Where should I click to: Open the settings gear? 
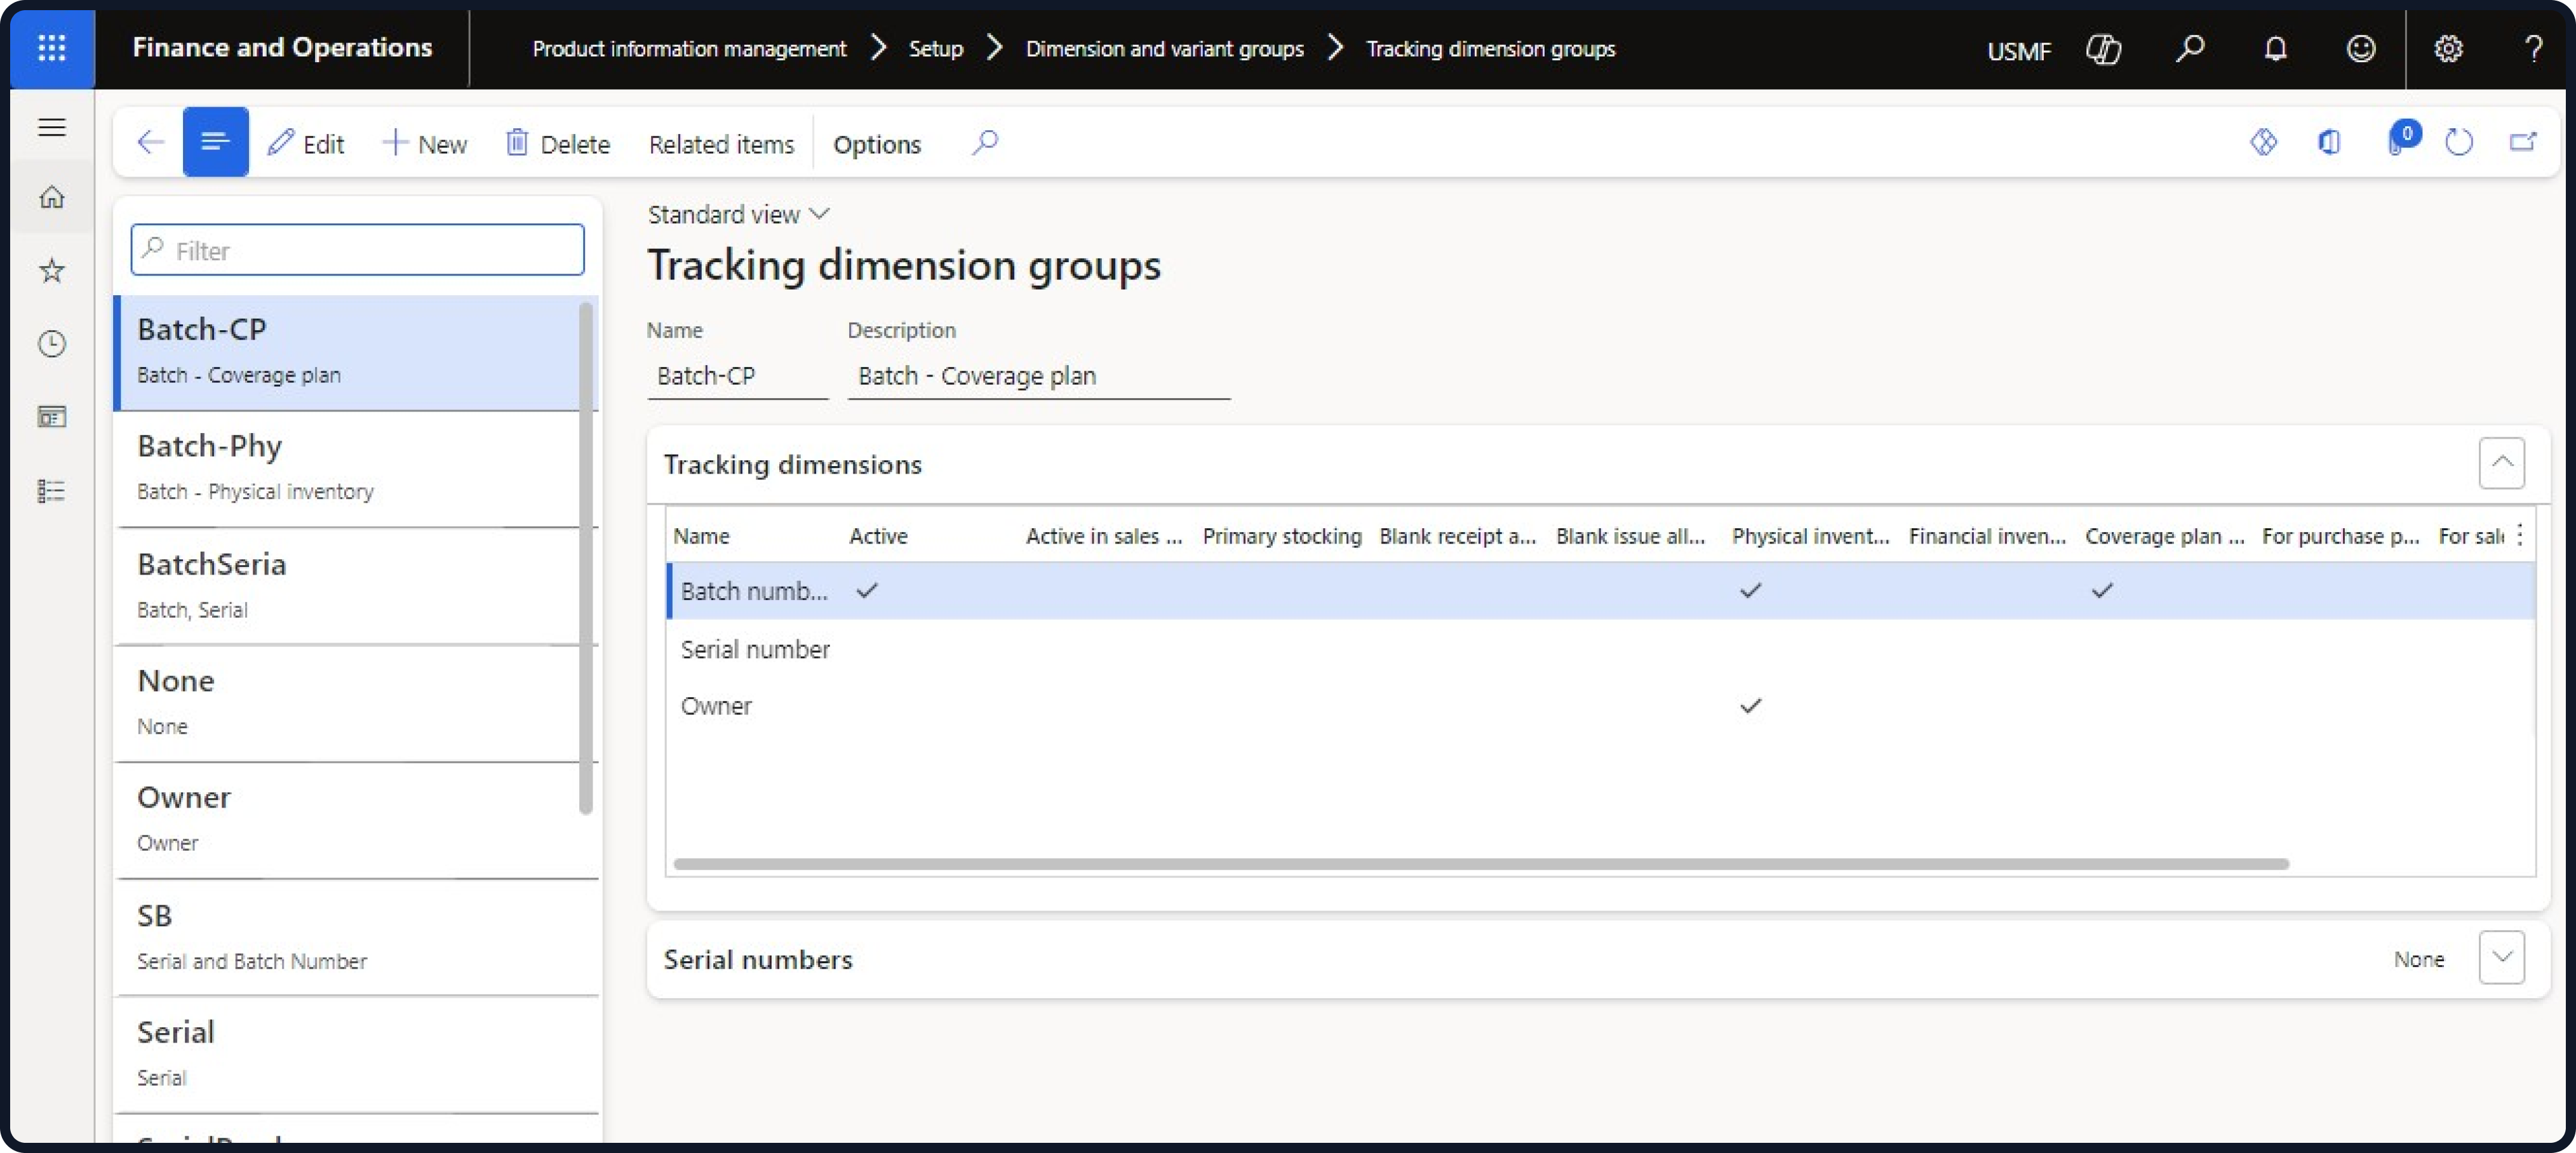pyautogui.click(x=2447, y=48)
